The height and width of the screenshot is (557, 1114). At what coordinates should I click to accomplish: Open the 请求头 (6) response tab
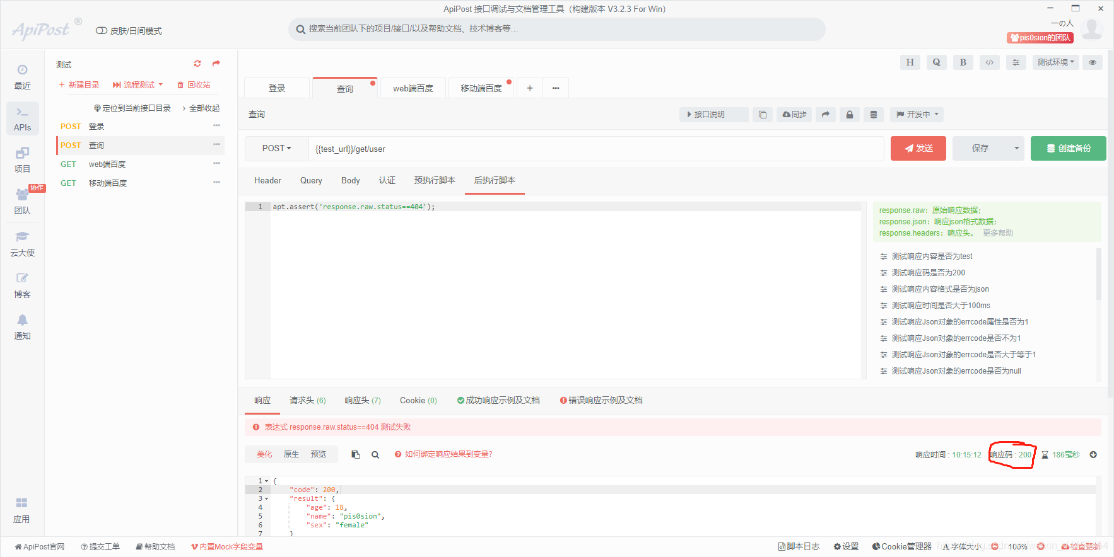pyautogui.click(x=308, y=401)
